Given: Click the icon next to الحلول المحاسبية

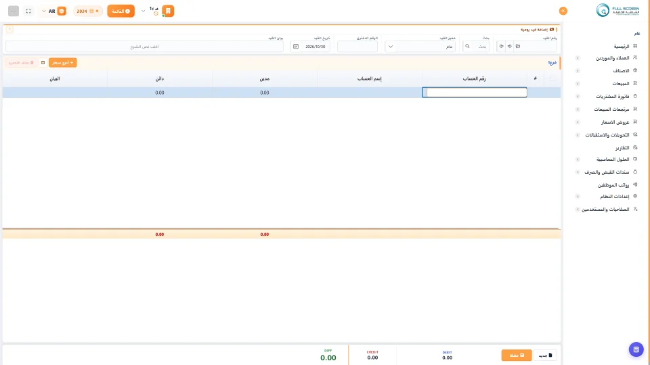Looking at the screenshot, I should point(635,159).
